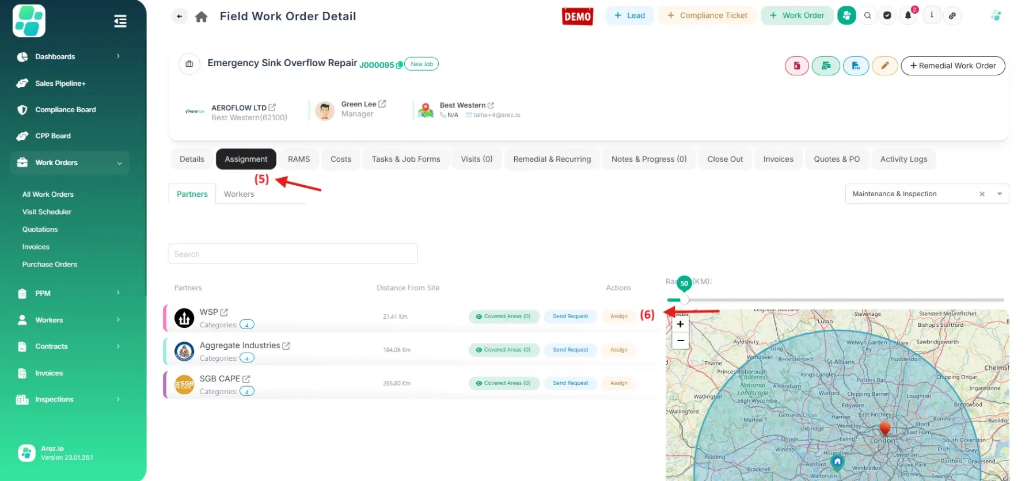Create a new Work Order from header
1029x481 pixels.
pyautogui.click(x=797, y=16)
